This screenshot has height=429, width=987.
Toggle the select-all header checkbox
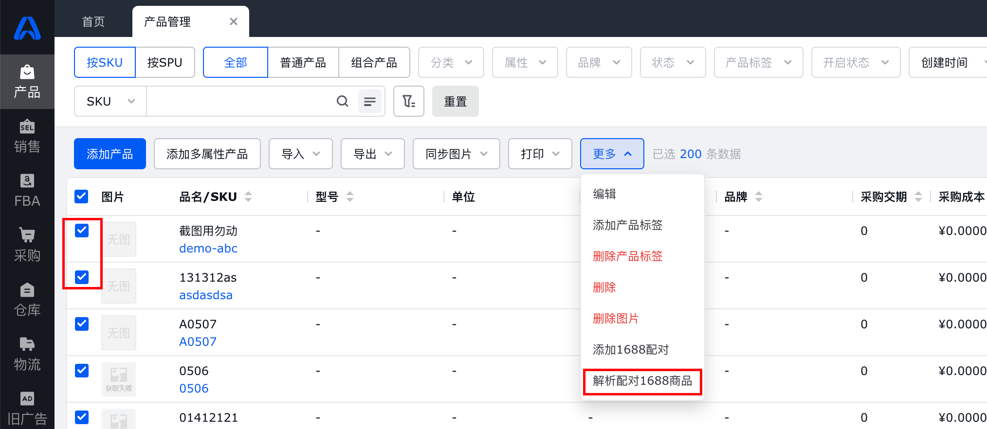click(81, 197)
